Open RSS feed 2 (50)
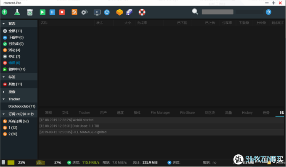Screen dimensions: 286x167 pos(10,134)
